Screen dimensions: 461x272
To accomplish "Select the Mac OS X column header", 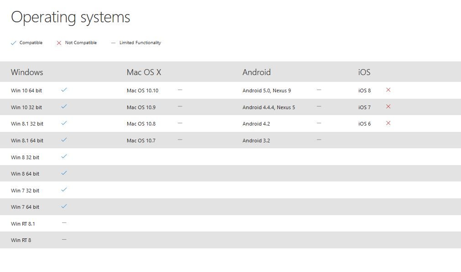I will (x=144, y=72).
